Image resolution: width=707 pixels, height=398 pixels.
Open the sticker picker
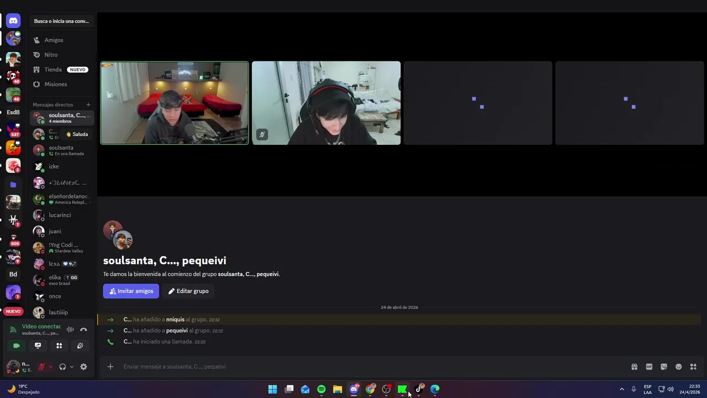click(x=664, y=366)
